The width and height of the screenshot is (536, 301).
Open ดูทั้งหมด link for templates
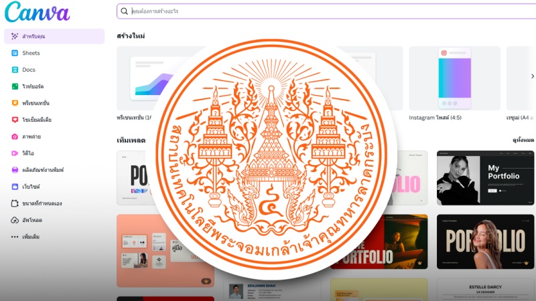(523, 140)
